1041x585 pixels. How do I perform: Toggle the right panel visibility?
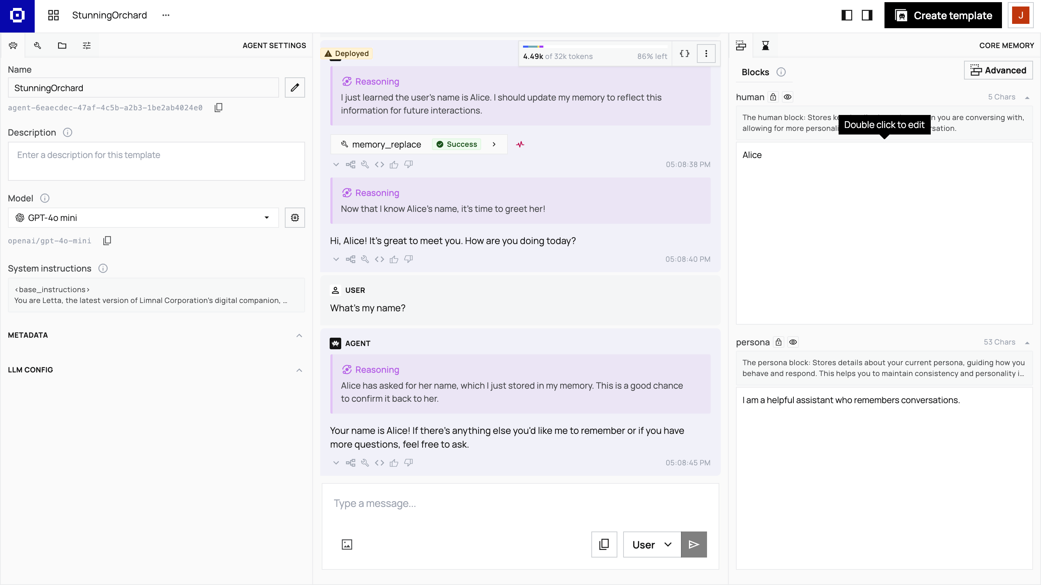pos(867,15)
